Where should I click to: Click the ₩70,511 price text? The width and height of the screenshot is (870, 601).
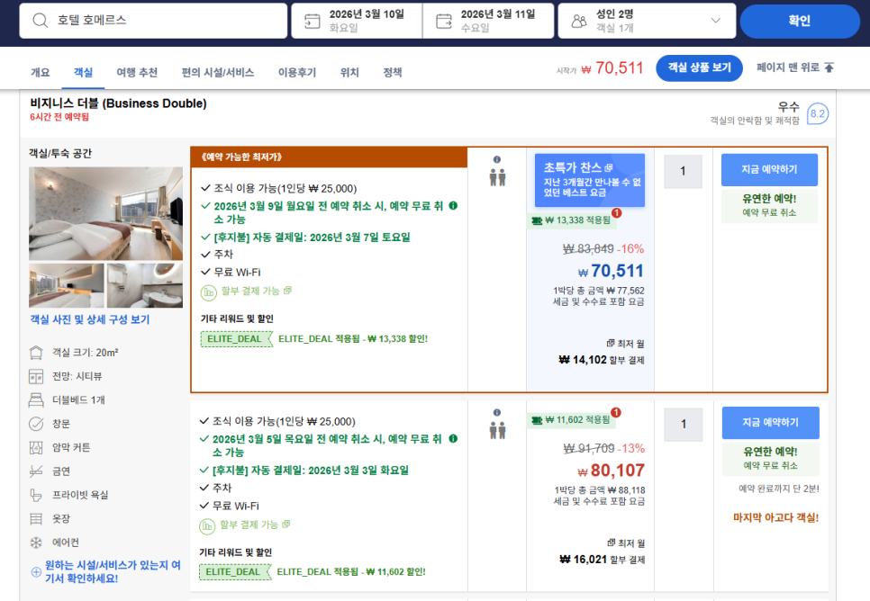pos(611,271)
